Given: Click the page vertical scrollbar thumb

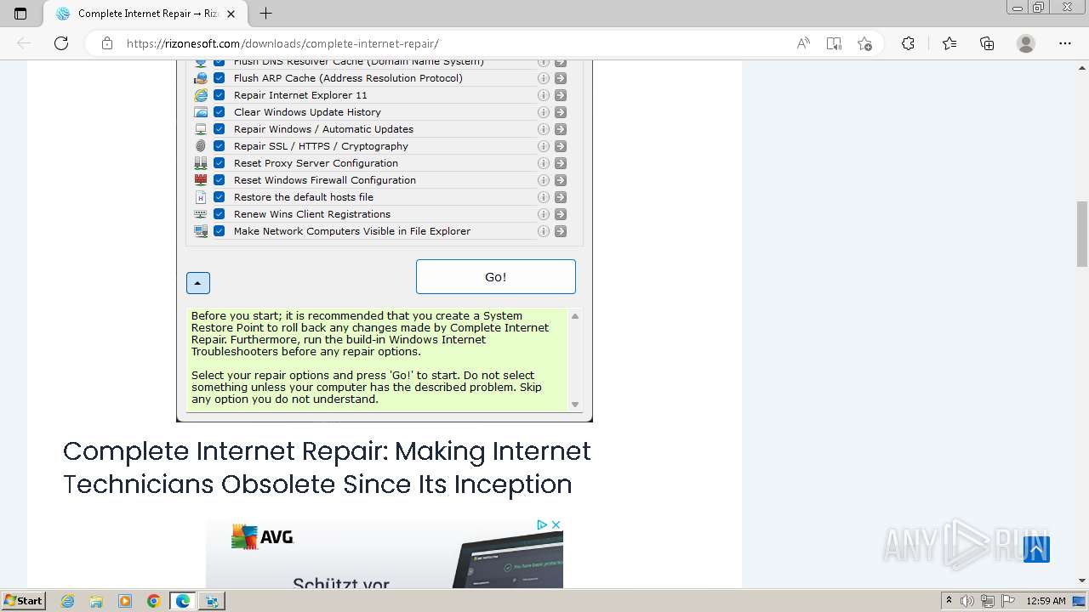Looking at the screenshot, I should [1082, 235].
